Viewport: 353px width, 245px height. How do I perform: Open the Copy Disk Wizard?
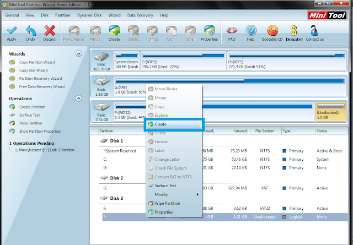[x=33, y=70]
